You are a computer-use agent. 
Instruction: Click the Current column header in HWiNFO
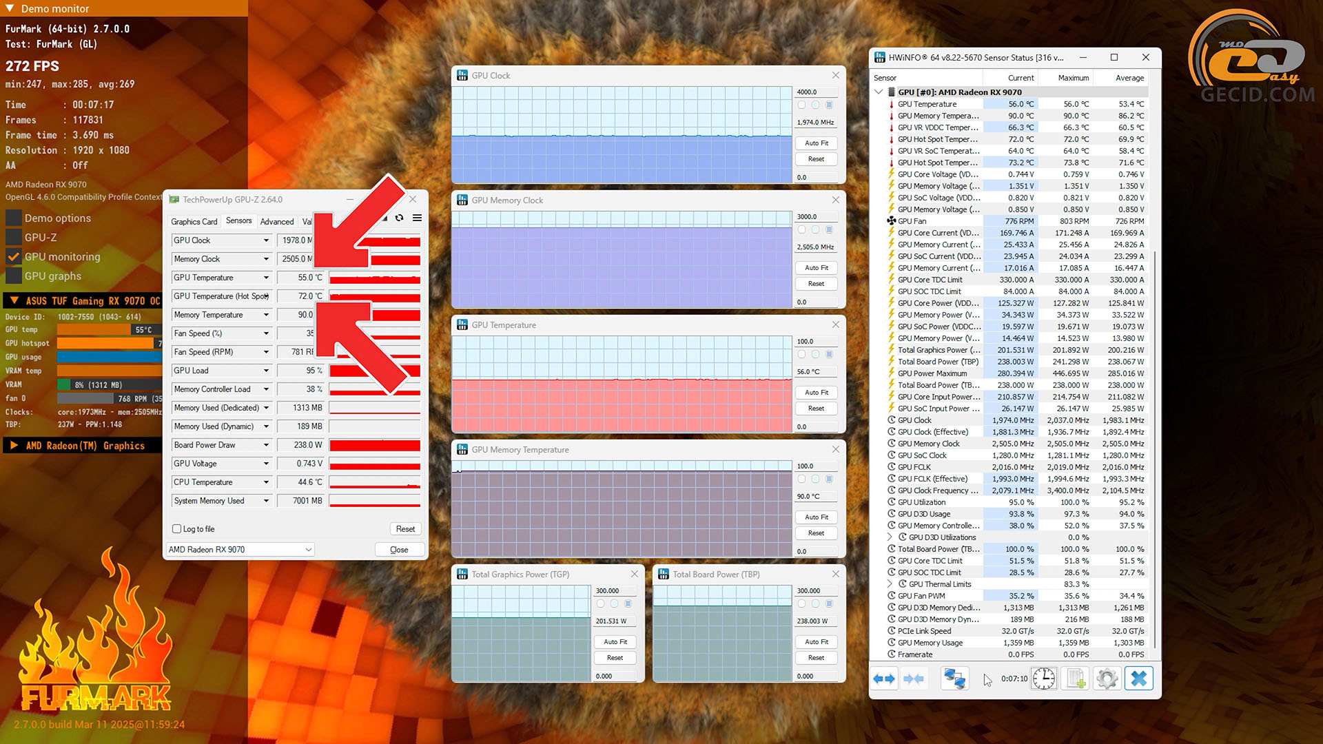click(x=1021, y=78)
